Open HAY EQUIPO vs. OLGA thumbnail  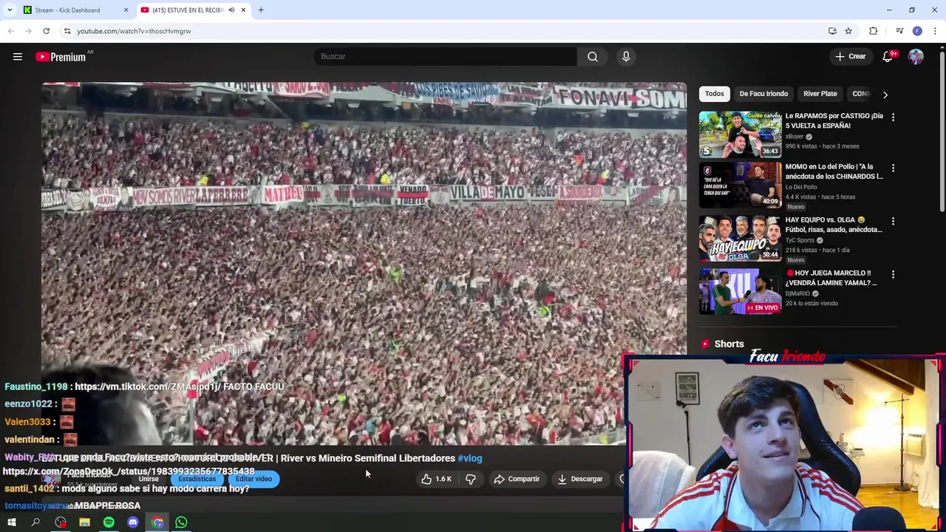pyautogui.click(x=740, y=239)
